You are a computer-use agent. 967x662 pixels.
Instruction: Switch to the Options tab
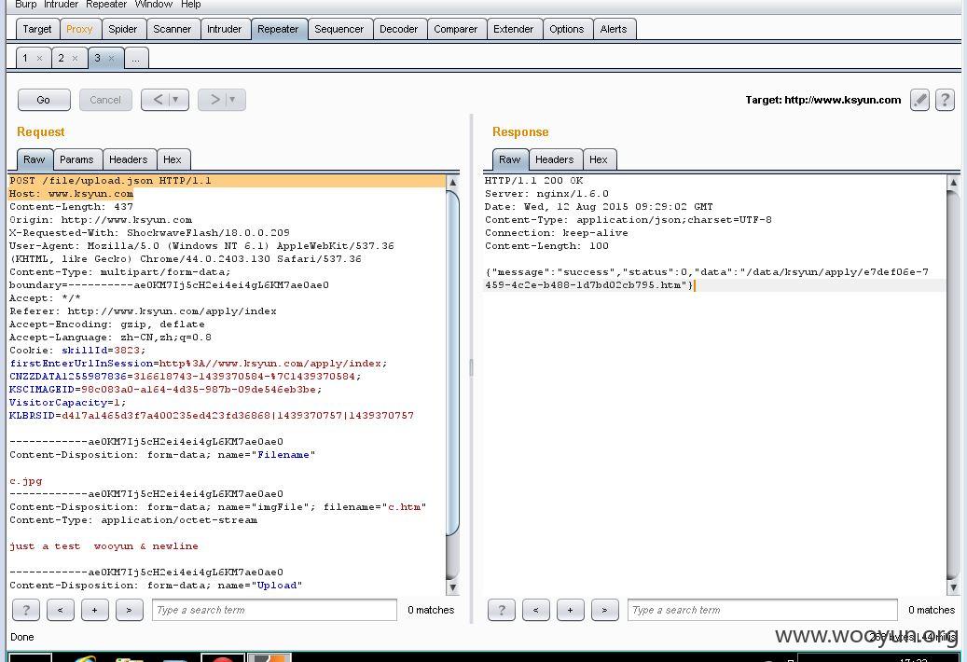tap(567, 29)
